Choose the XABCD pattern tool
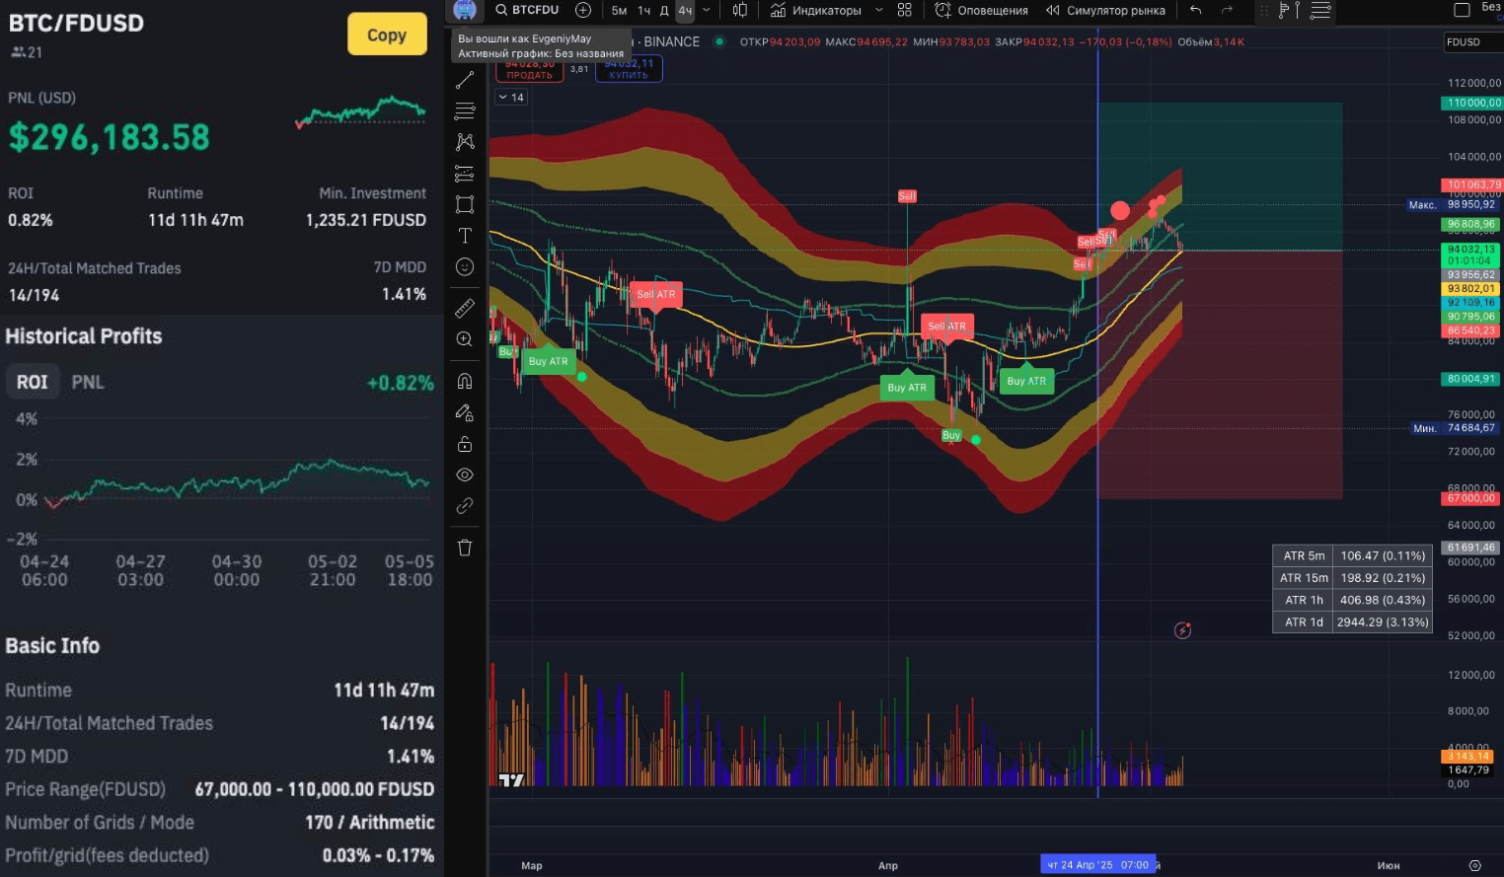The image size is (1504, 877). click(x=465, y=142)
